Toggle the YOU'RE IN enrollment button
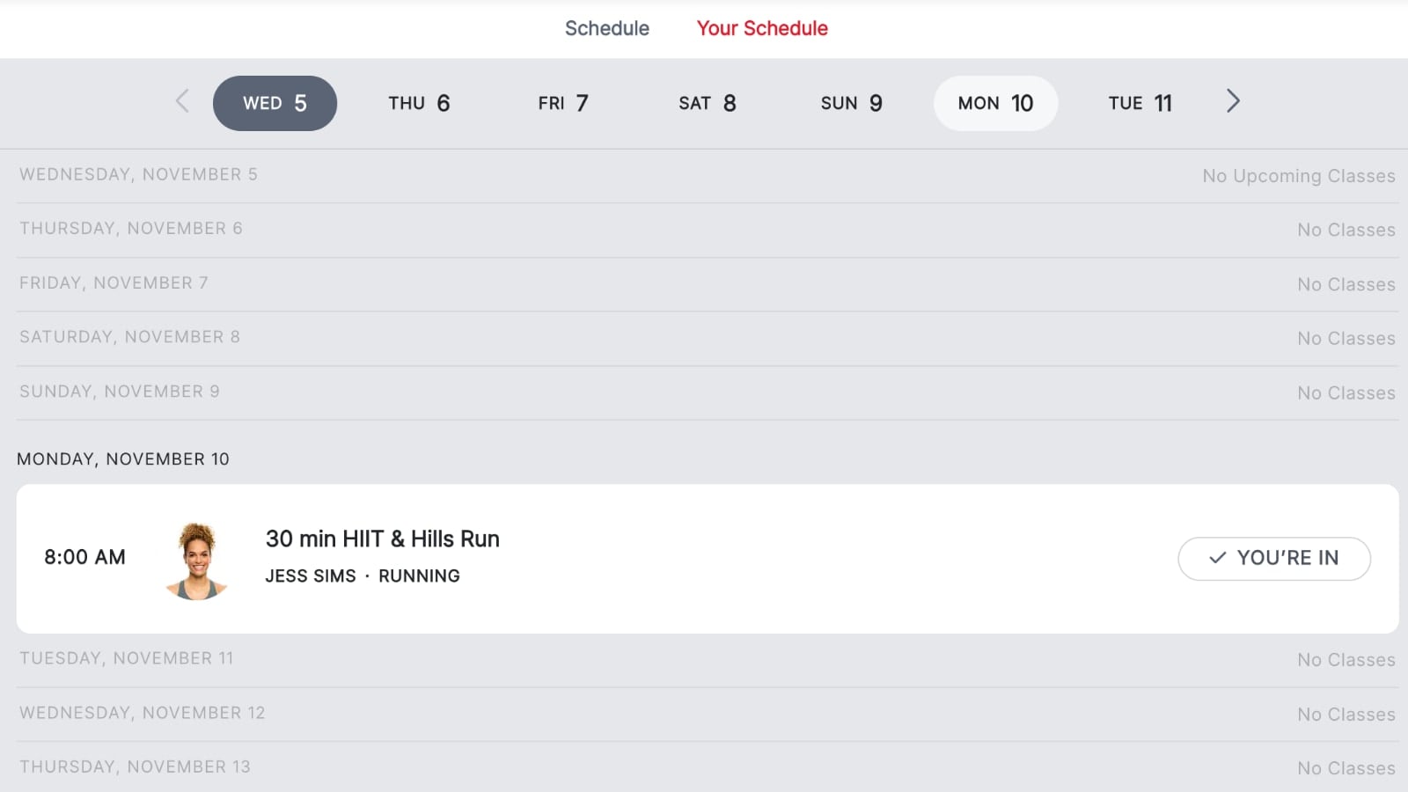Viewport: 1408px width, 792px height. click(x=1273, y=558)
